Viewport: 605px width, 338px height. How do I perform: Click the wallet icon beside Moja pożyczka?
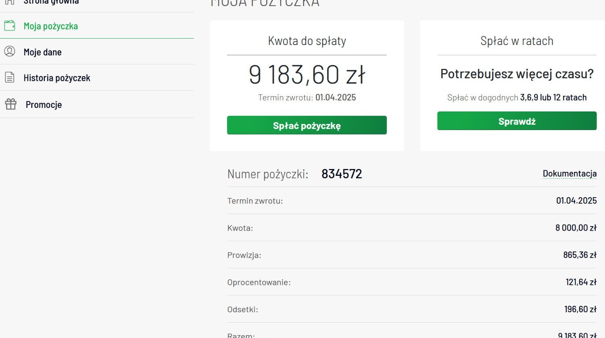tap(10, 26)
